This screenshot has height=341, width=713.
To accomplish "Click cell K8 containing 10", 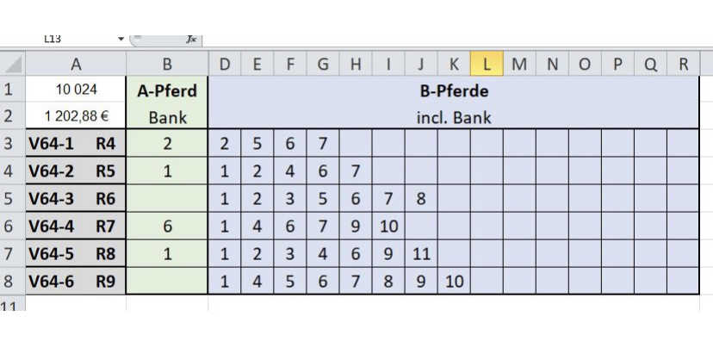I will (x=454, y=282).
